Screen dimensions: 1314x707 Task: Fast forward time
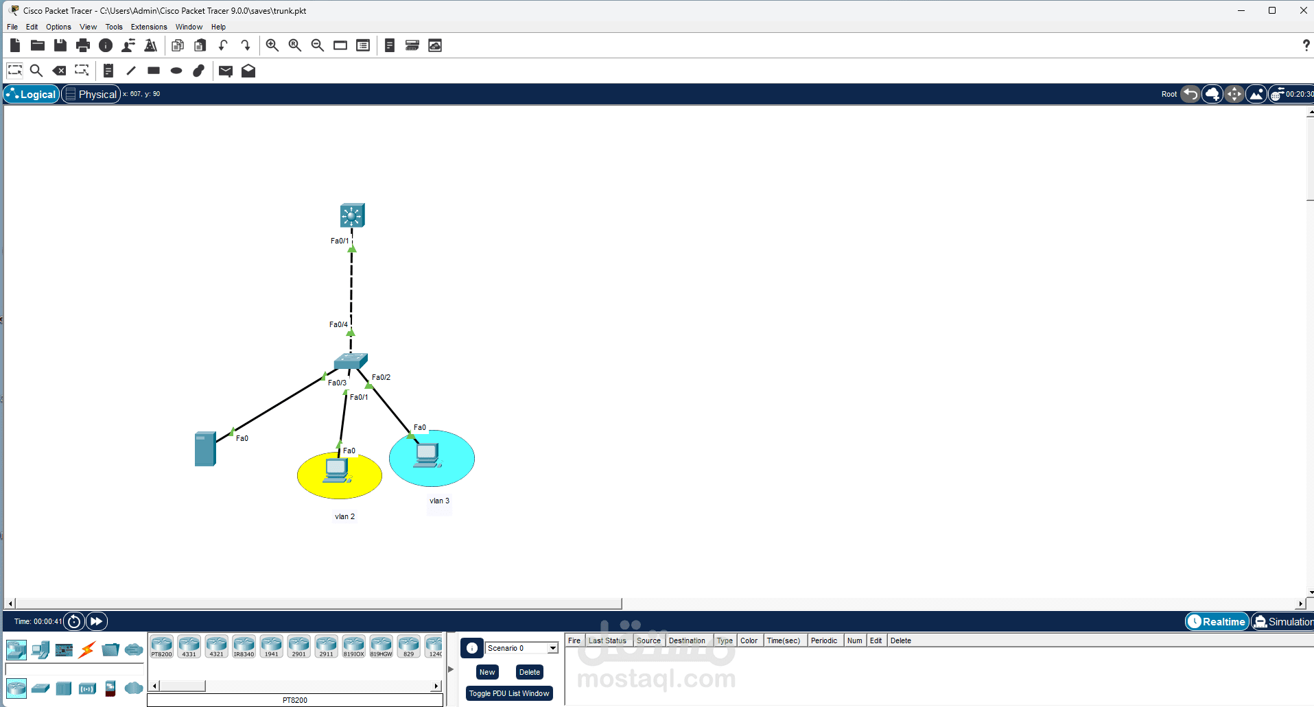tap(97, 621)
